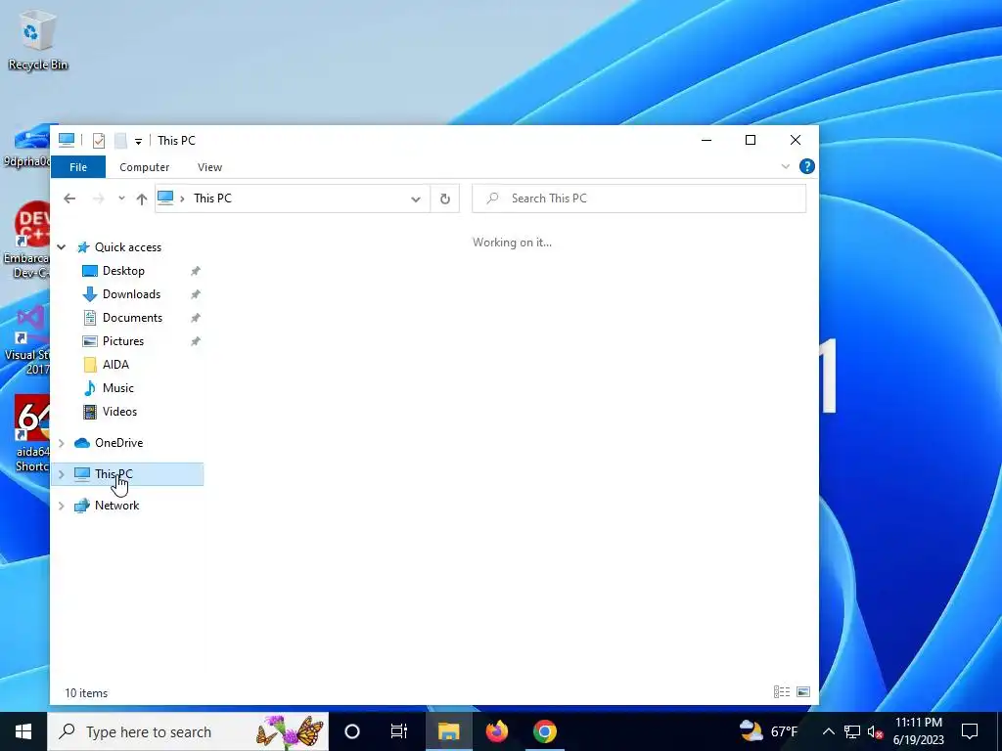Open the AIDA folder in navigation pane
Viewport: 1002px width, 751px height.
[x=115, y=365]
